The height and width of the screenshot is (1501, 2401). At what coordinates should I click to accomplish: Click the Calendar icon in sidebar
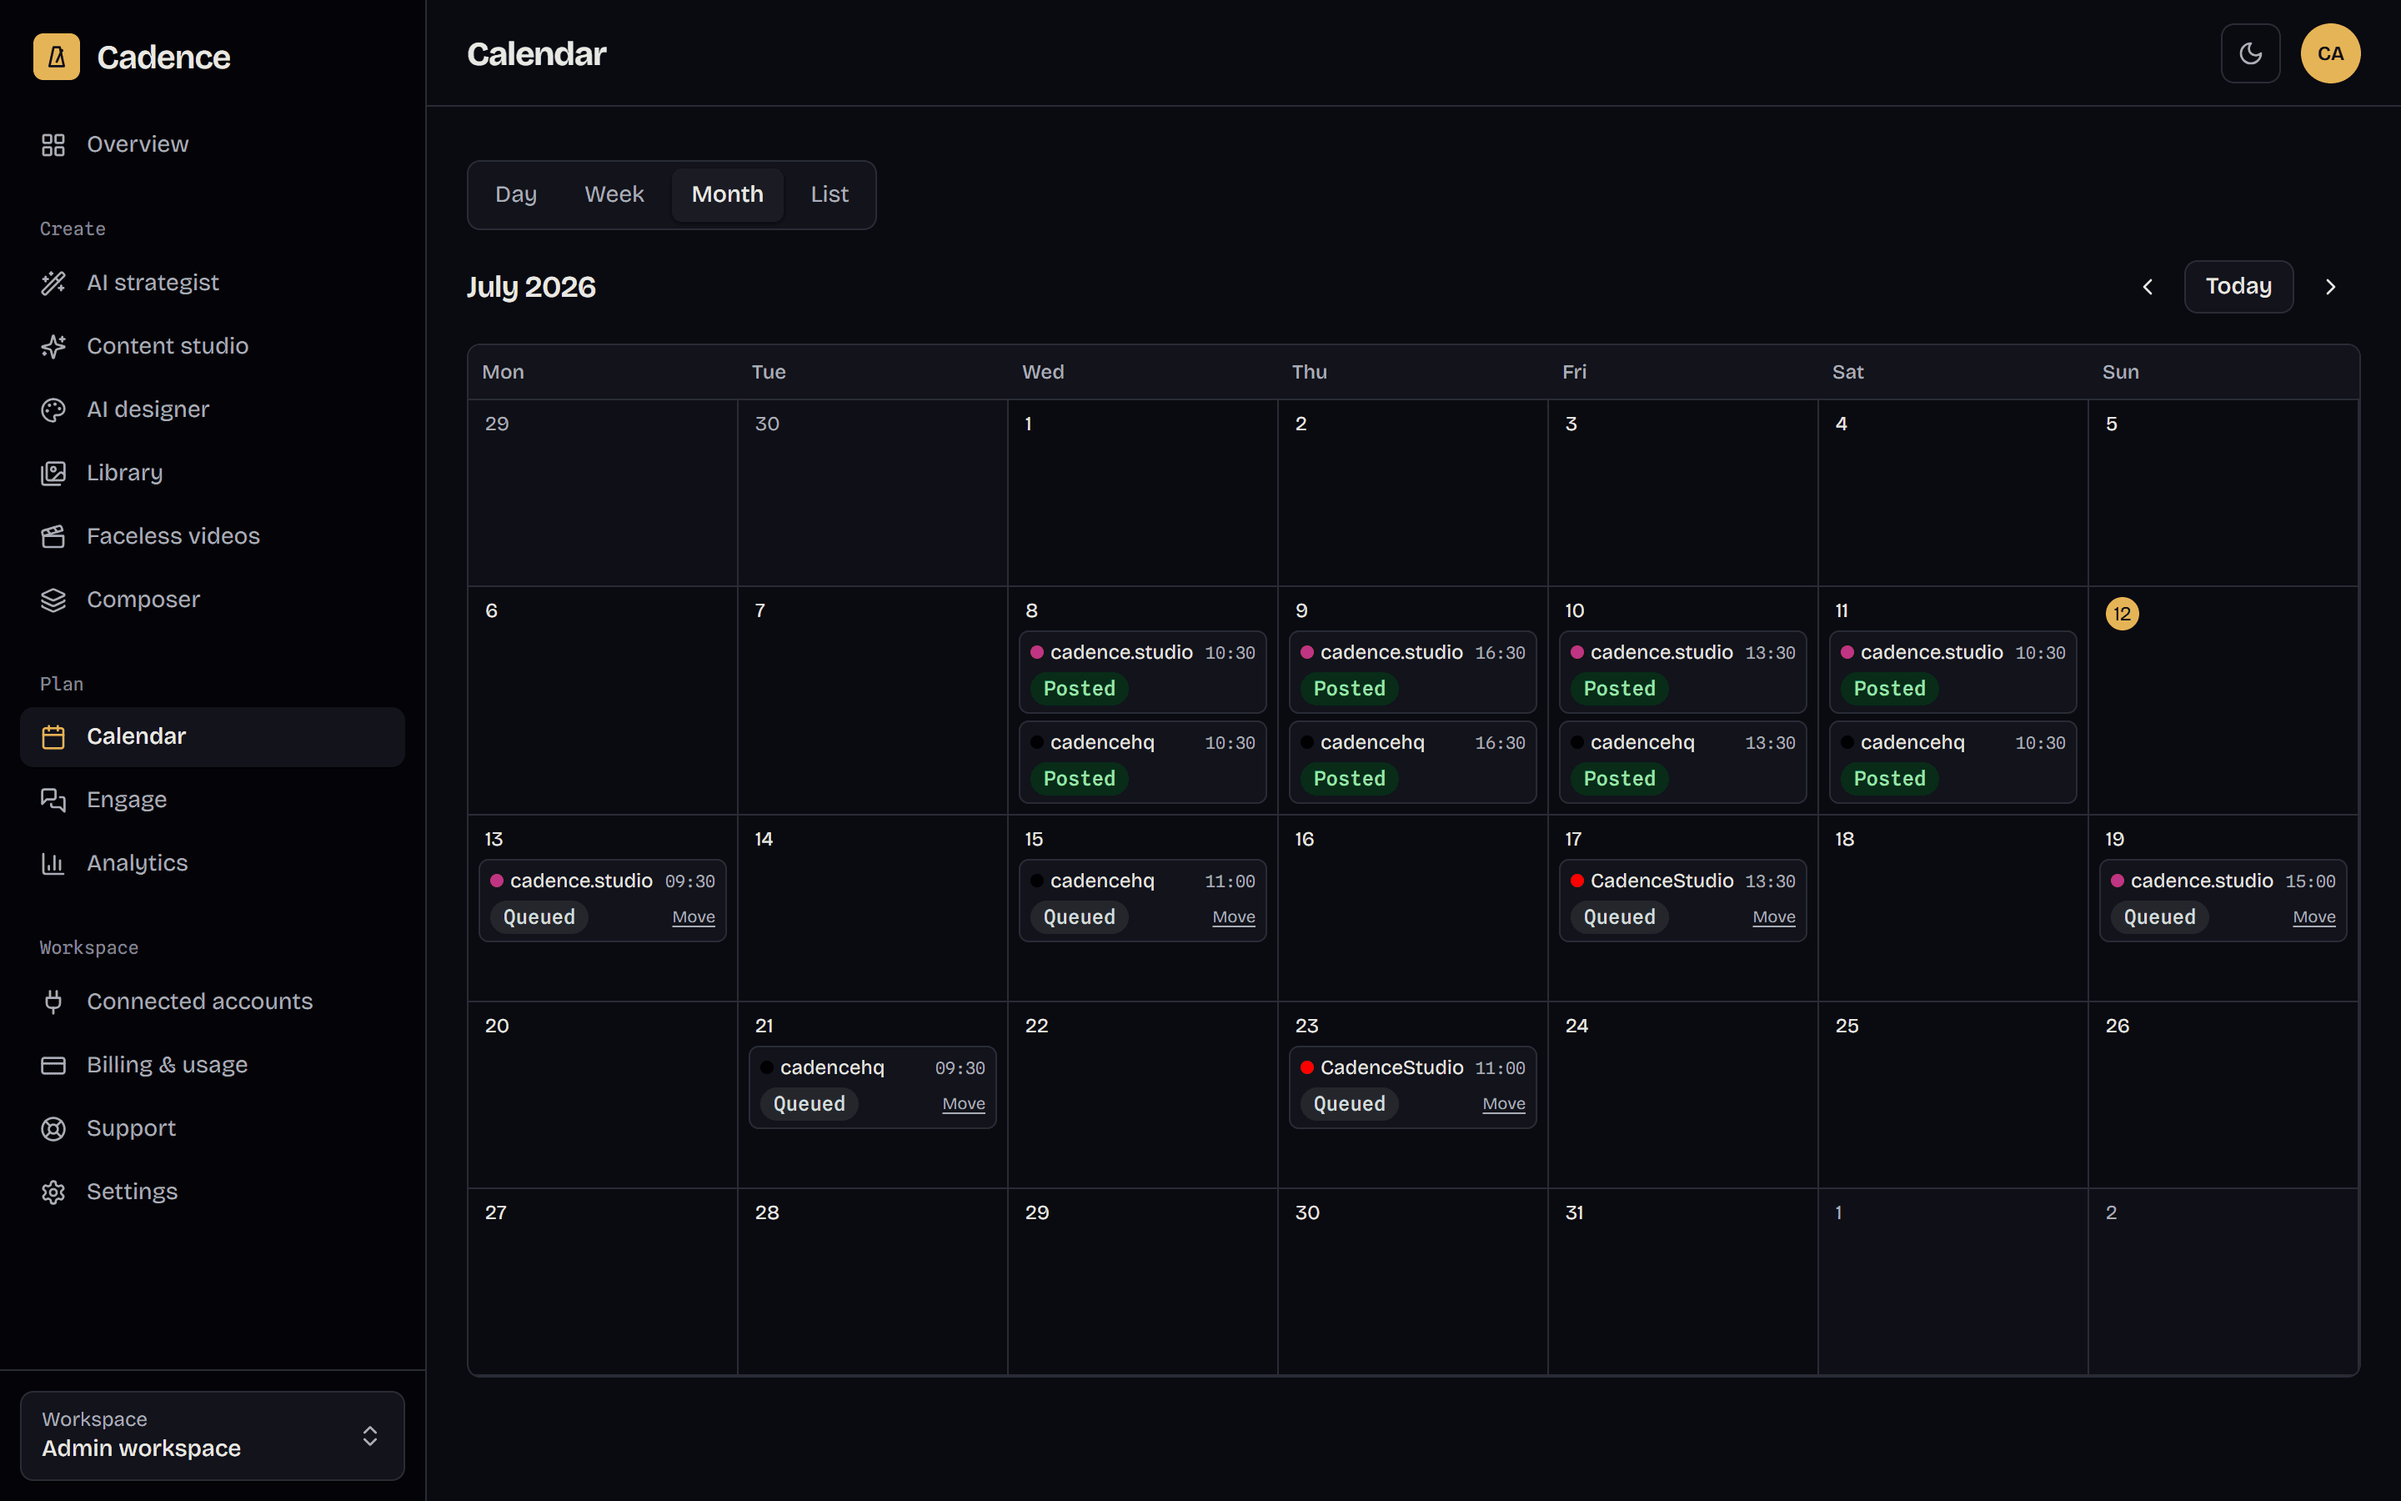pos(53,736)
